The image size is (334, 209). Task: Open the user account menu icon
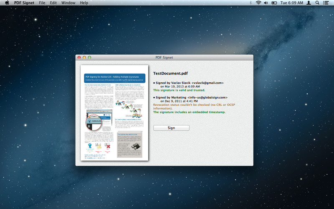tap(309, 3)
